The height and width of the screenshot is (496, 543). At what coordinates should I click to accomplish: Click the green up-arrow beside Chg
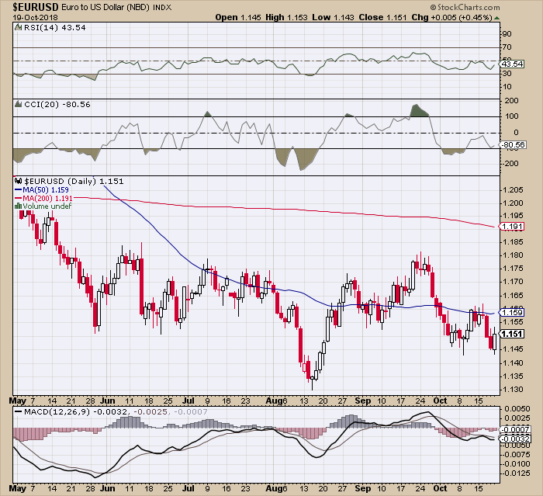click(497, 18)
